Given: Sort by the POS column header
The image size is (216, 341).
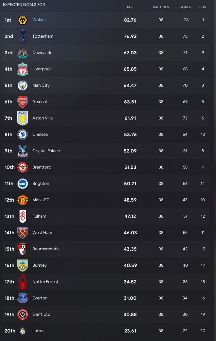Looking at the screenshot, I should pos(203,7).
